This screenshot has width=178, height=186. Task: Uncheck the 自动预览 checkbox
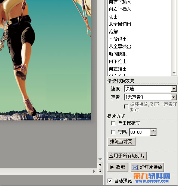(110, 181)
